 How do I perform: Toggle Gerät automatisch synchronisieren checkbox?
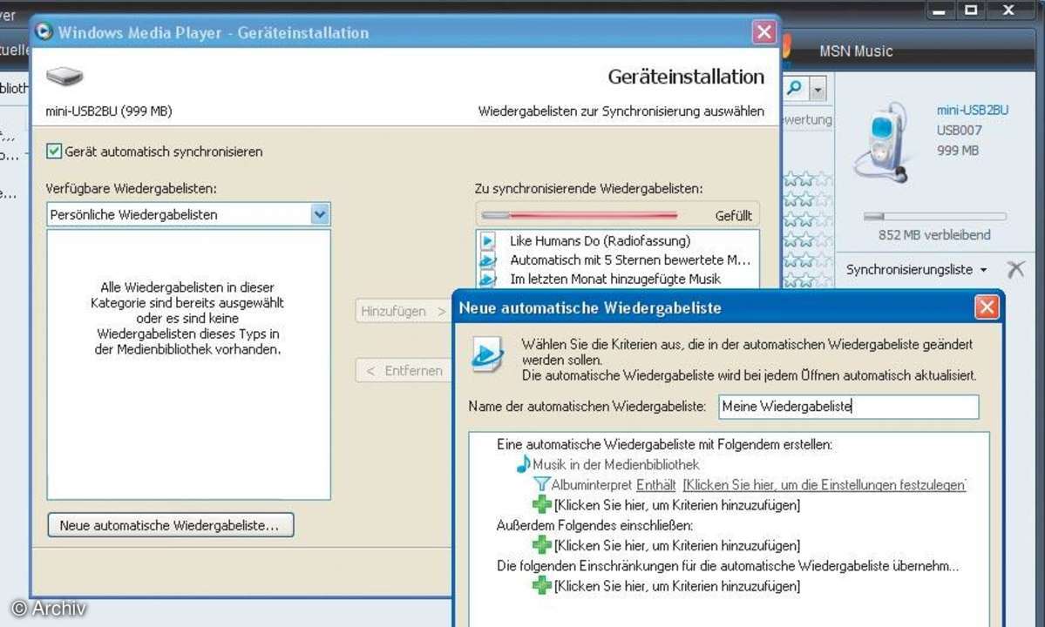[54, 152]
